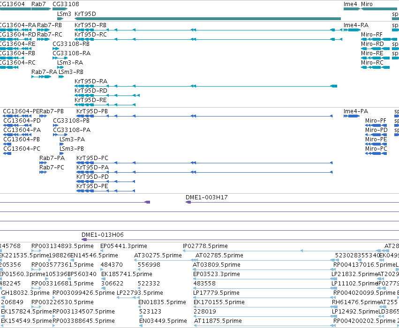Select transcript KrT95D-RE label
This screenshot has width=399, height=328.
coord(90,100)
